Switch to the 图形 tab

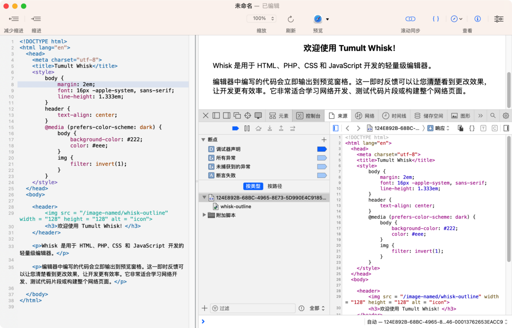[460, 116]
